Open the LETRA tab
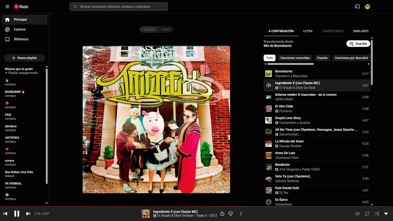 coord(308,31)
